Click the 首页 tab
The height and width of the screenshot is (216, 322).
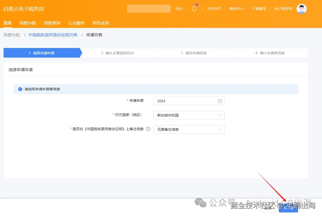coord(7,23)
